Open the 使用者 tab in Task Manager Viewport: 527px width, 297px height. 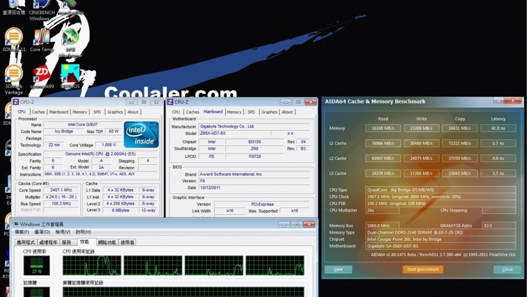tap(128, 242)
